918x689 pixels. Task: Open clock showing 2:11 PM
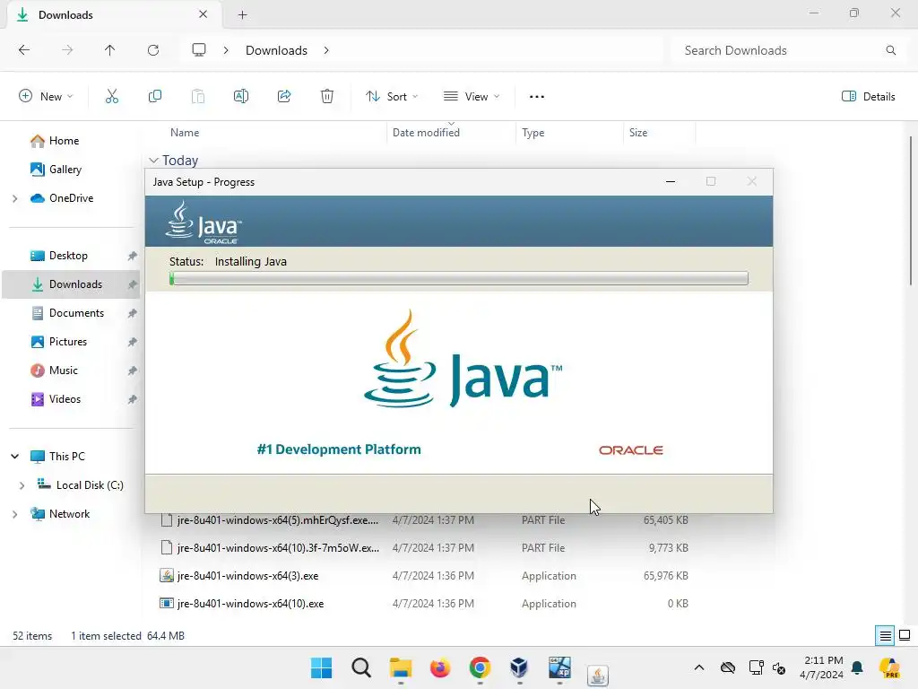[823, 667]
